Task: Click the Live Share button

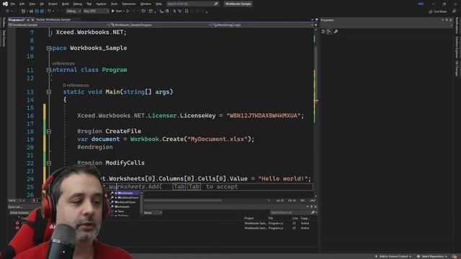Action: click(x=437, y=12)
